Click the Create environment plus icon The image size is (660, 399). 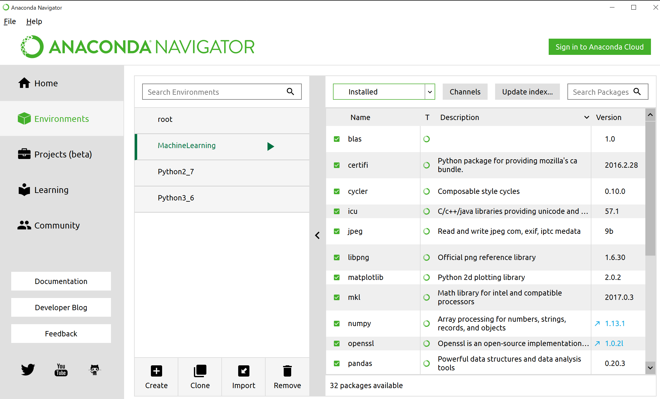tap(156, 371)
